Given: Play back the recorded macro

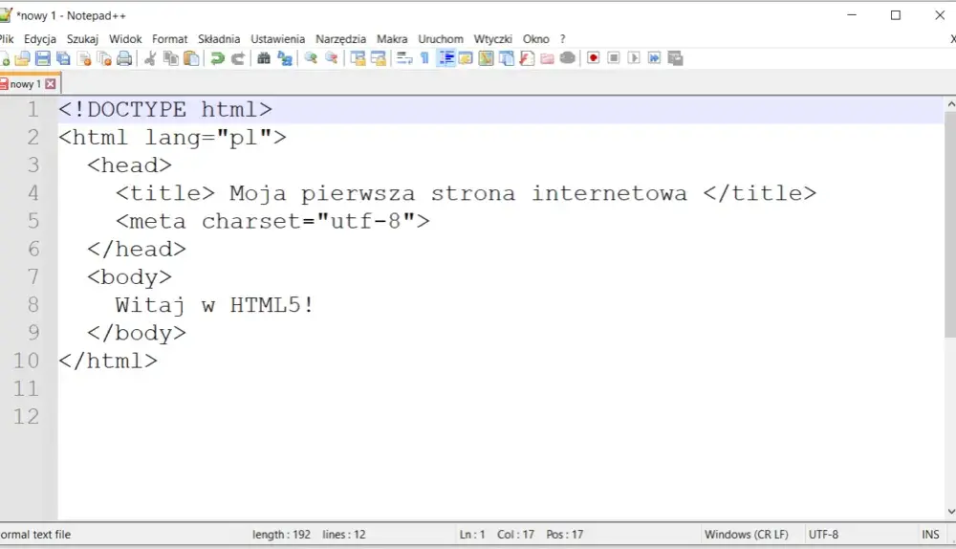Looking at the screenshot, I should tap(634, 58).
